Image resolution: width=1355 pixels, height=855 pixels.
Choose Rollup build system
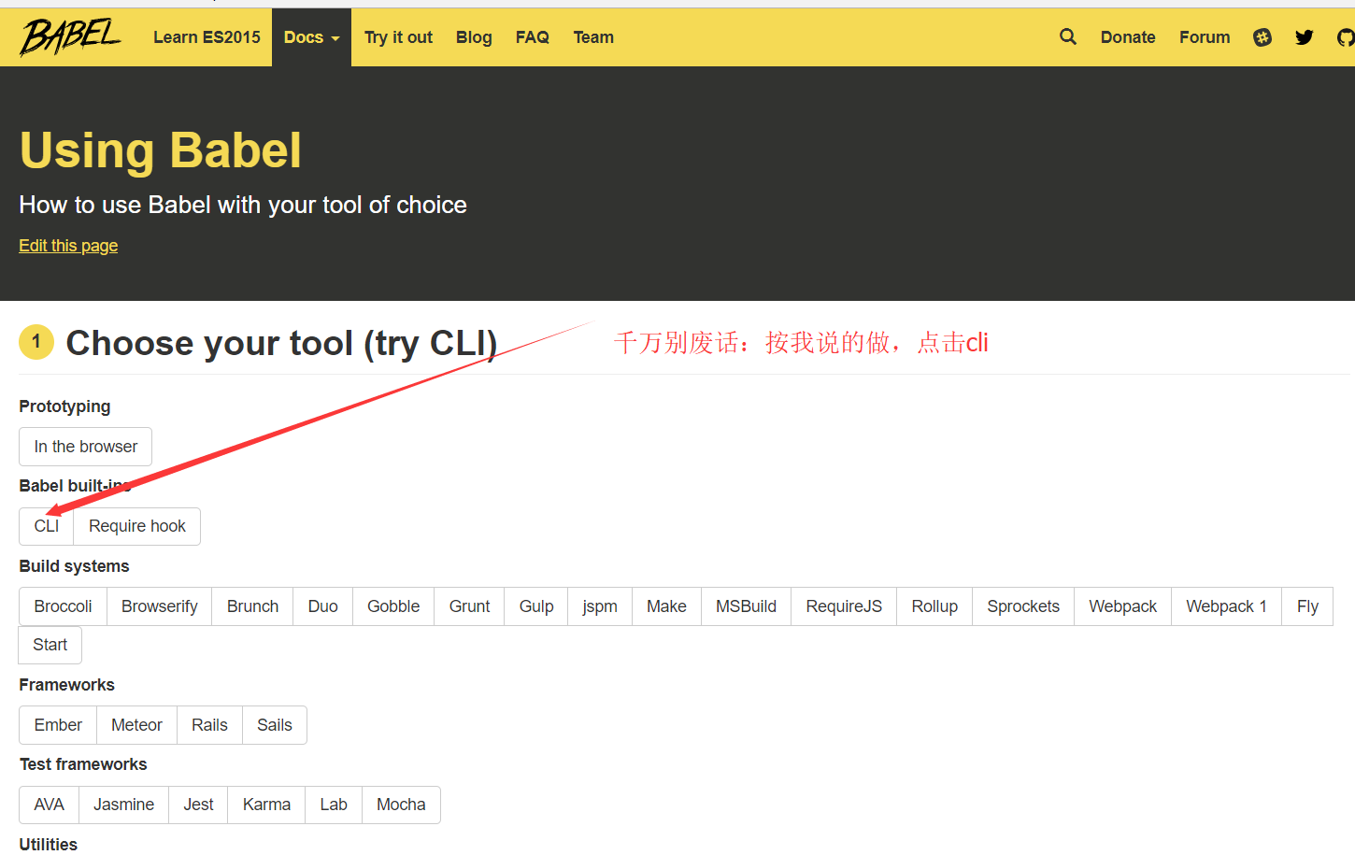[934, 606]
